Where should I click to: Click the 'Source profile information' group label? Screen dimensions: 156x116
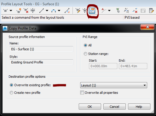[x=27, y=37]
